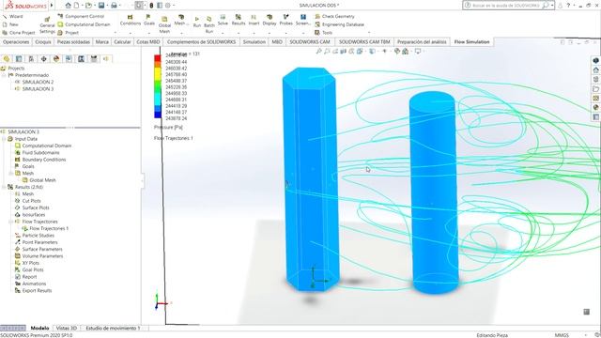Click Clone Project in the ribbon
The image size is (601, 338).
click(x=19, y=33)
